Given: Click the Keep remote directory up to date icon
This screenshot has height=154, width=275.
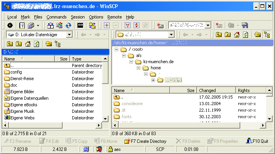Looking at the screenshot, I should [59, 25].
